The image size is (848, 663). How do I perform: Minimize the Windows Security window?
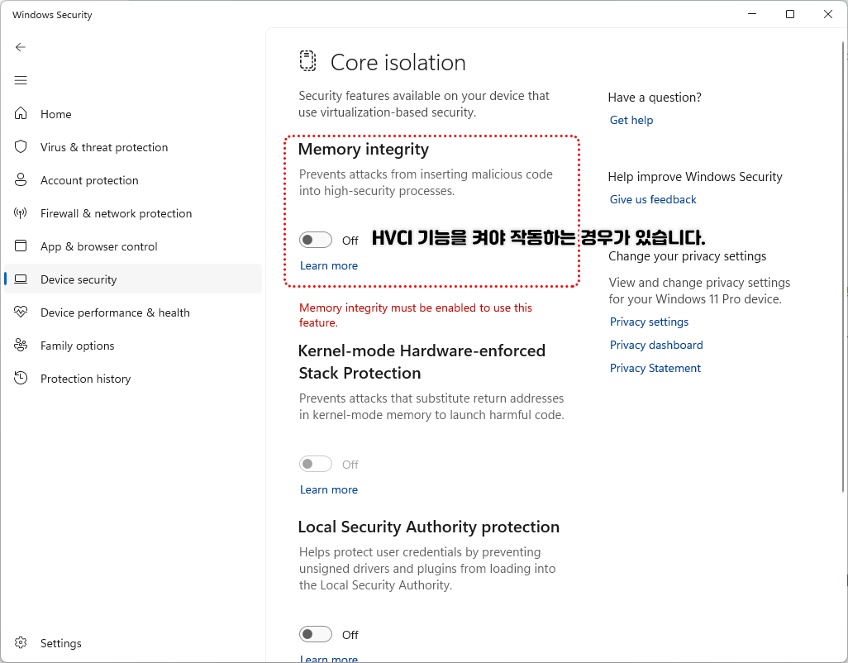coord(752,14)
